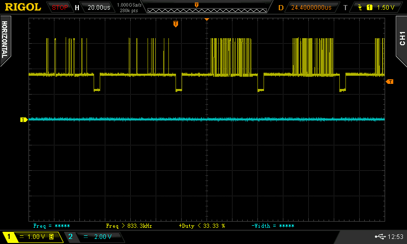Click the +Duty < 33.33 % measurement
Screen dimensions: 407x244
click(202, 226)
